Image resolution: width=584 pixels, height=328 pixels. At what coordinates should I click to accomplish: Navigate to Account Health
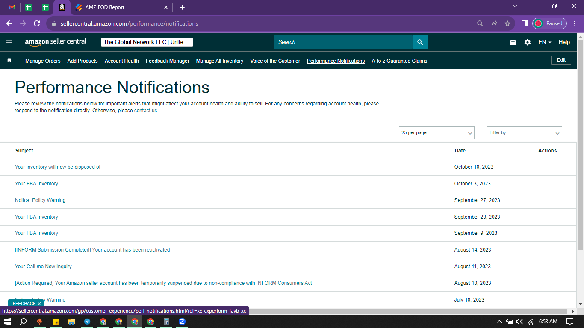[122, 61]
